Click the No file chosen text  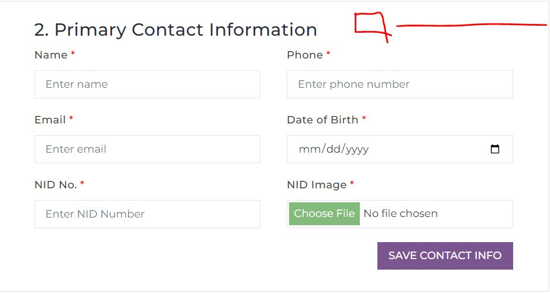[401, 213]
